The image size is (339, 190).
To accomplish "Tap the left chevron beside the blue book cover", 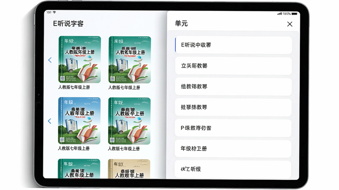I will tap(50, 121).
